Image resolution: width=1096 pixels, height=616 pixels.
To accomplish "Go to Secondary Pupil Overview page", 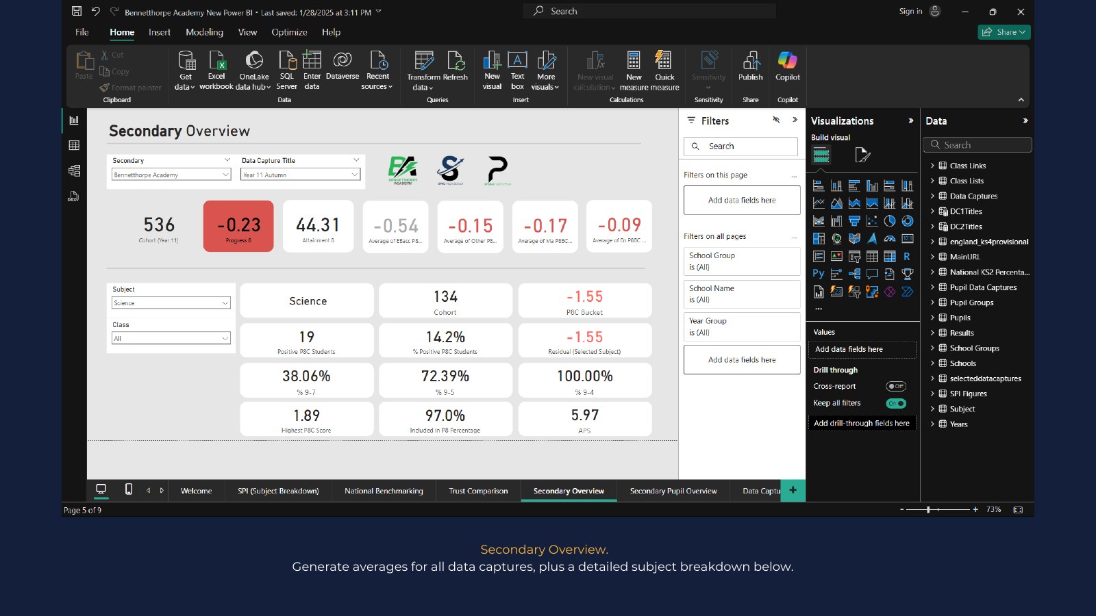I will [x=673, y=491].
